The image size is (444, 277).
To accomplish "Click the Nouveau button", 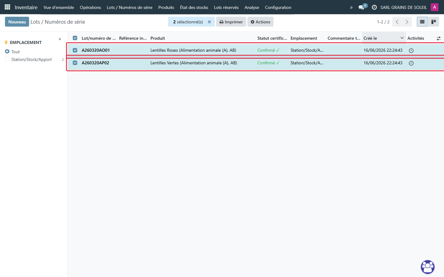I will [17, 22].
